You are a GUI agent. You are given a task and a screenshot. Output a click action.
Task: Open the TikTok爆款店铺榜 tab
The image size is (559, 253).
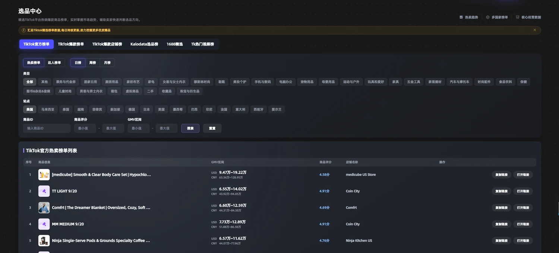(107, 44)
